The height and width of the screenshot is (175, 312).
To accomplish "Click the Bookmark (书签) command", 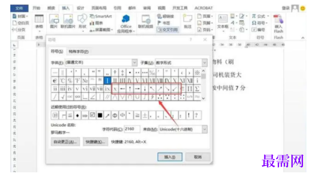I will 163,23.
